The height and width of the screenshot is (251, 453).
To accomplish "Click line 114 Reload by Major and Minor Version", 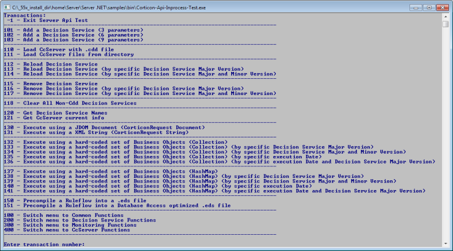I will (140, 74).
